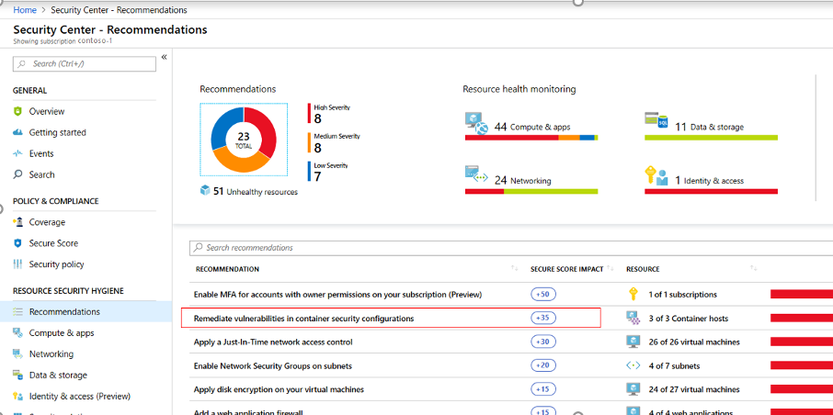Open Getting started in sidebar

click(x=57, y=133)
